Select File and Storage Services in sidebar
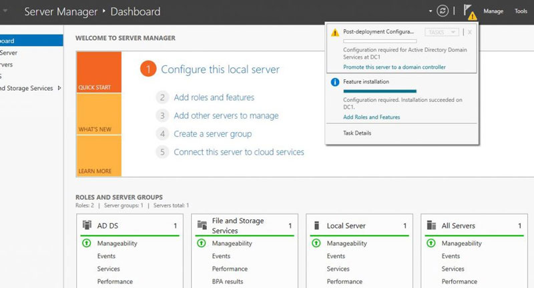534x288 pixels. point(27,88)
